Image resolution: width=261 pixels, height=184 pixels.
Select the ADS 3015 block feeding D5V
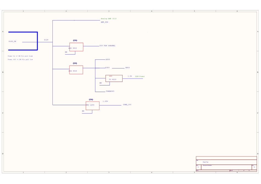click(76, 47)
